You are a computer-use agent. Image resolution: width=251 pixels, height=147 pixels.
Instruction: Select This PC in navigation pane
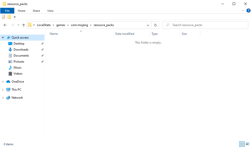click(x=16, y=90)
